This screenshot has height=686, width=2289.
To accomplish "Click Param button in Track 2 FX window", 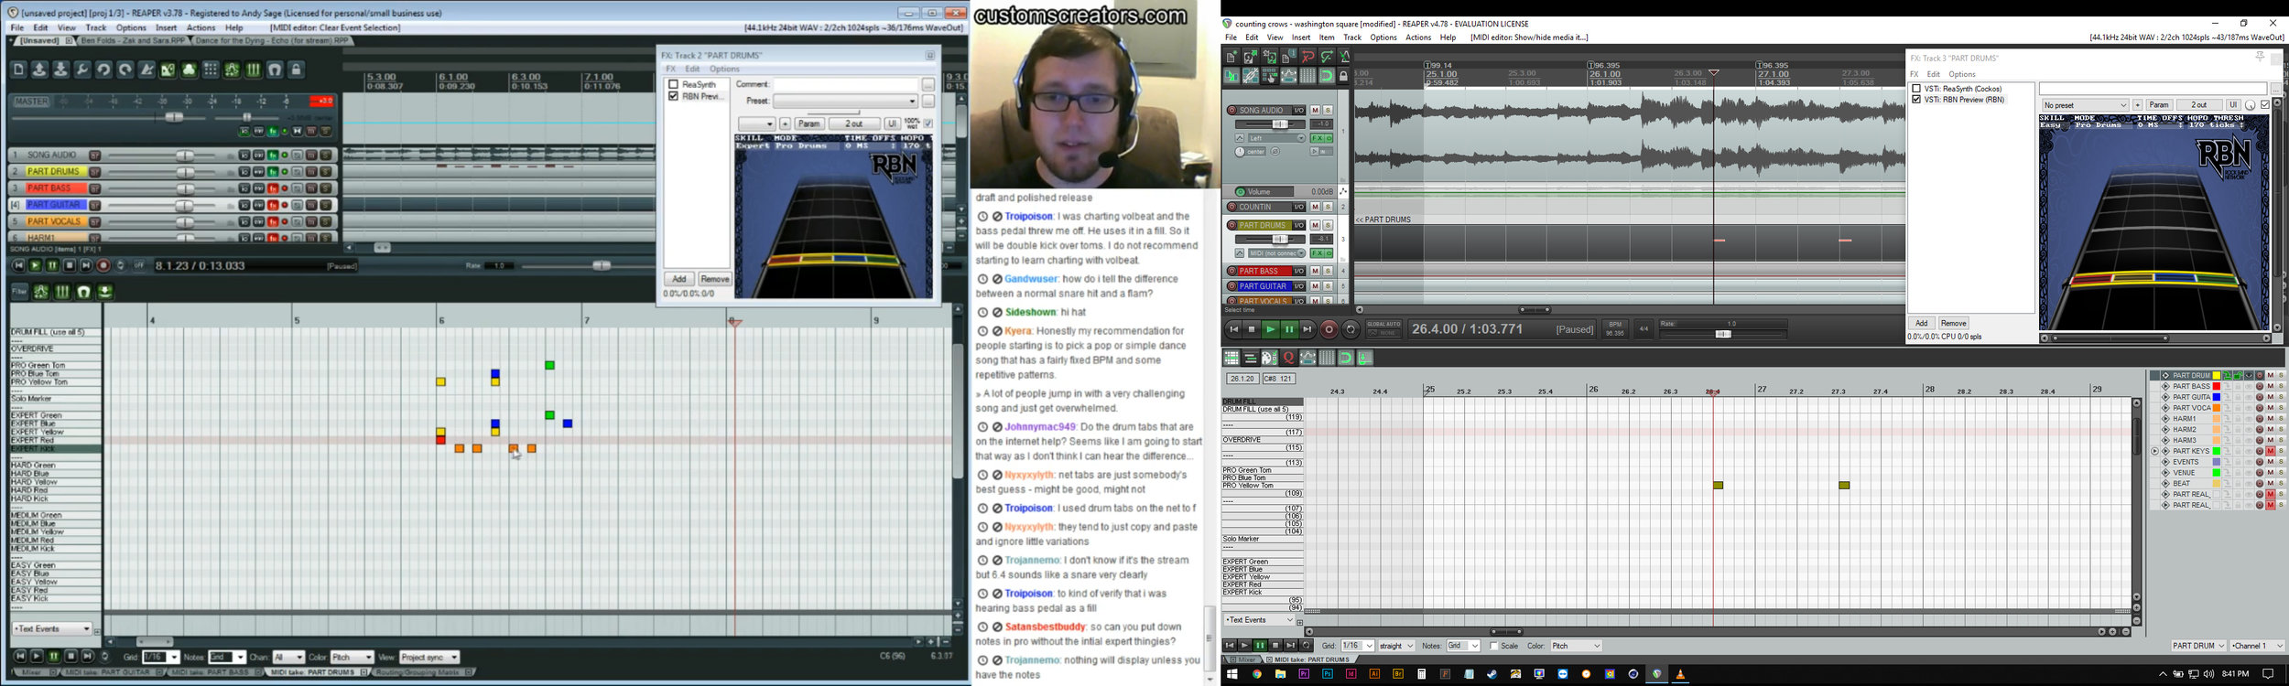I will (809, 123).
